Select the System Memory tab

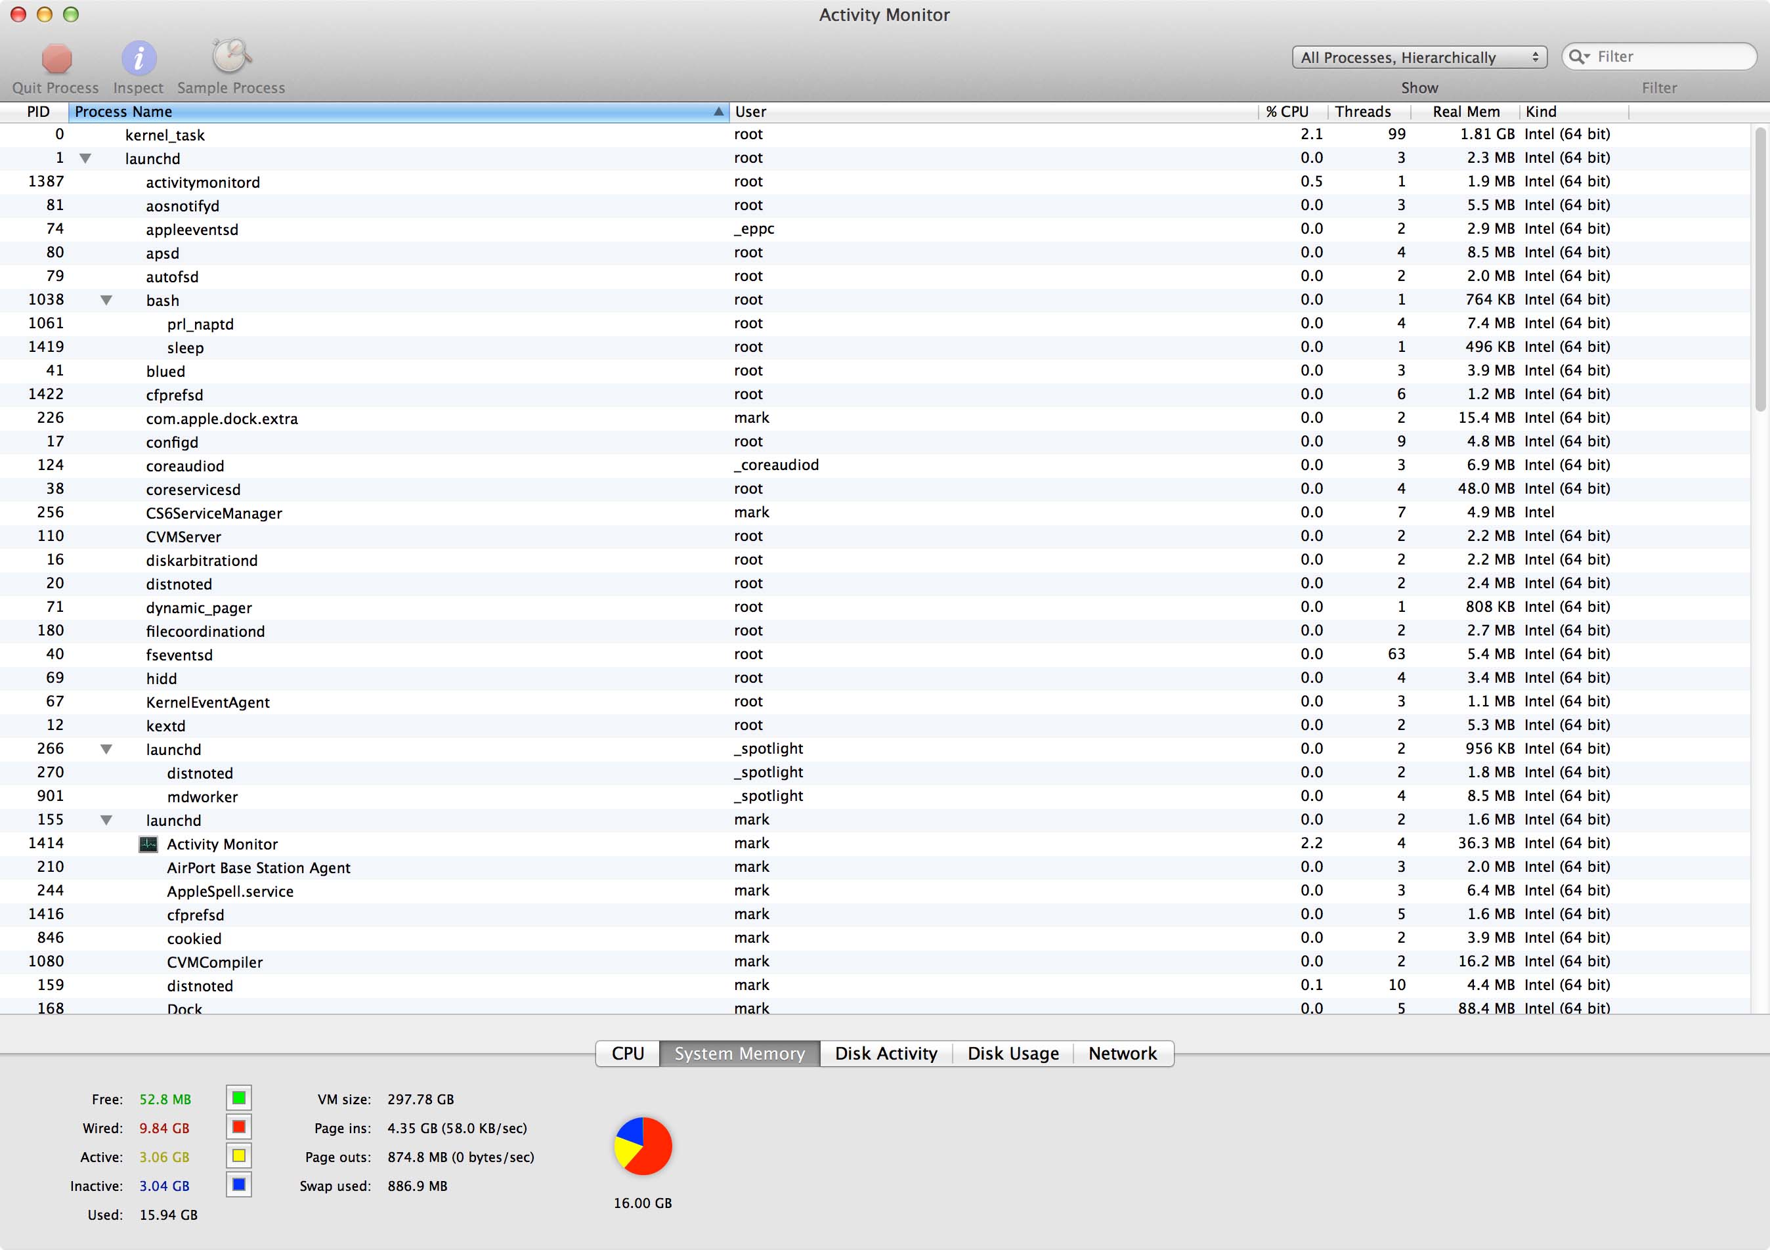click(x=739, y=1054)
